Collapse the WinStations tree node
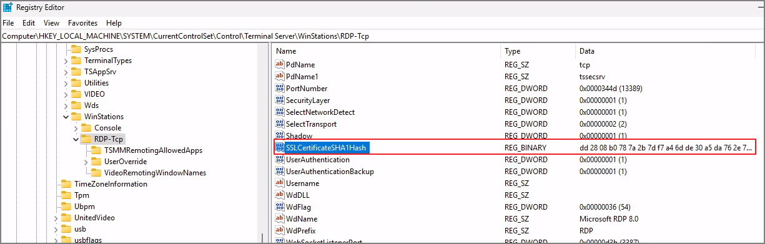Image resolution: width=765 pixels, height=244 pixels. [x=66, y=117]
